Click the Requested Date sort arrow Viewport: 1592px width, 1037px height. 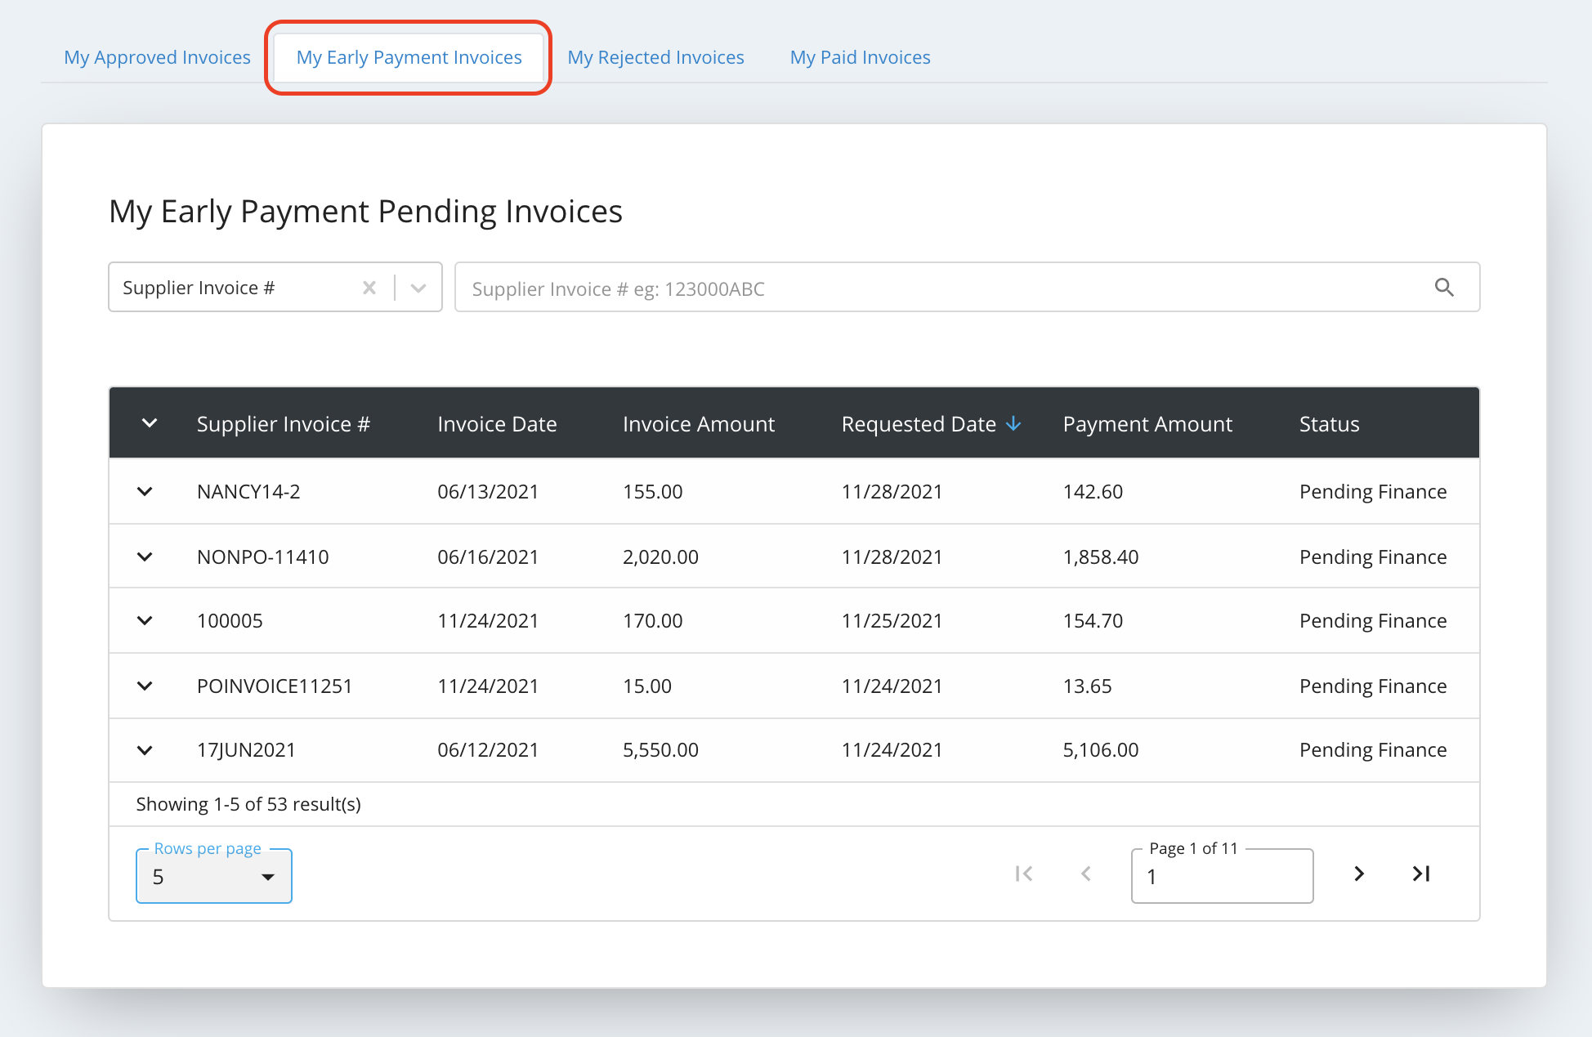click(1013, 423)
